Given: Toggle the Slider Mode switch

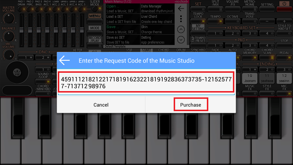Looking at the screenshot, I should pyautogui.click(x=95, y=8).
